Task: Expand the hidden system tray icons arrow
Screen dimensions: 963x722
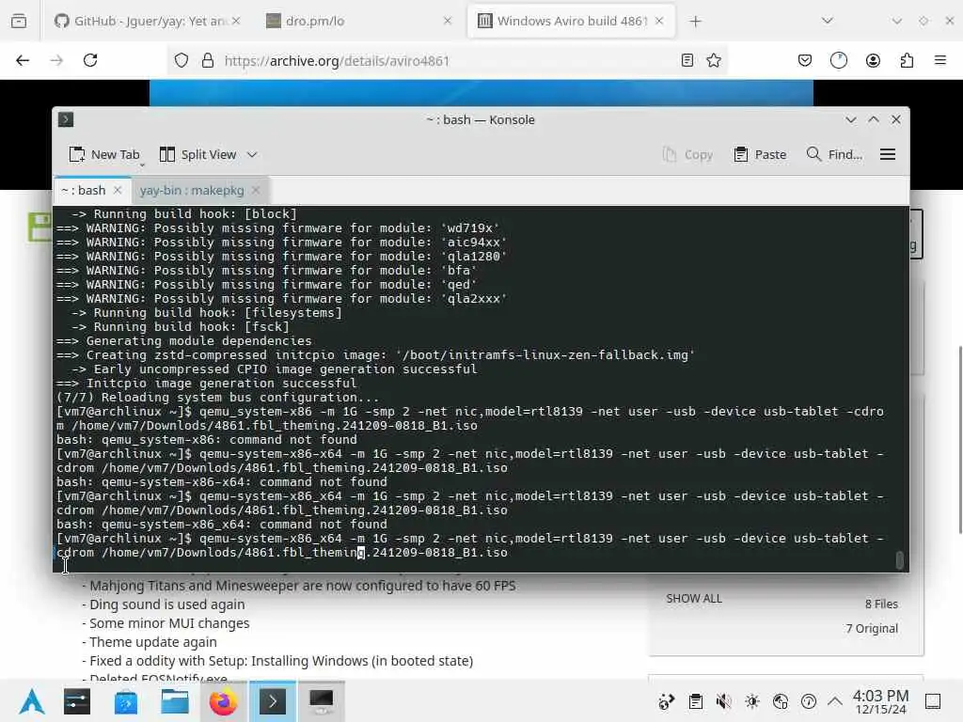Action: (x=835, y=701)
